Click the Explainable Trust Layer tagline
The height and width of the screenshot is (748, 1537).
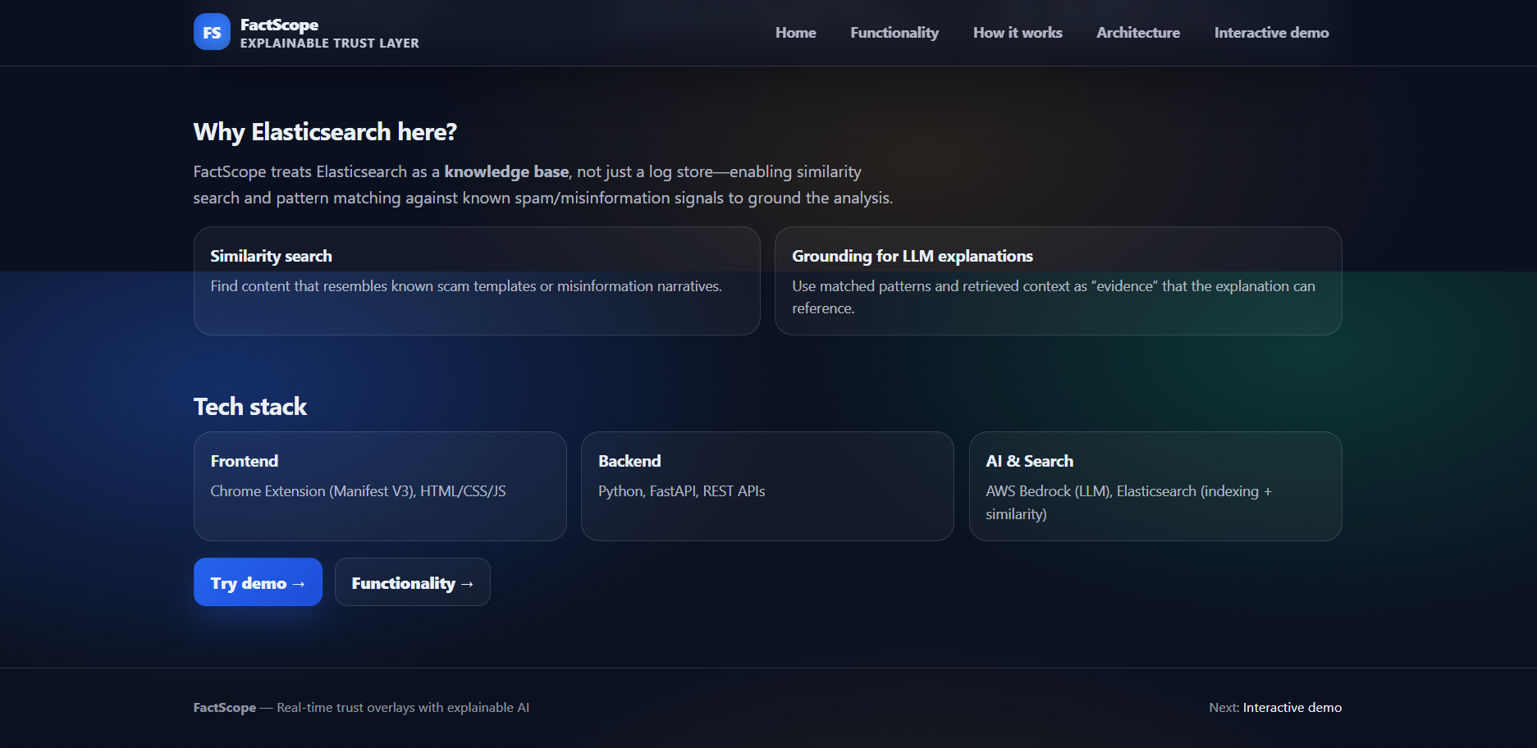point(328,43)
